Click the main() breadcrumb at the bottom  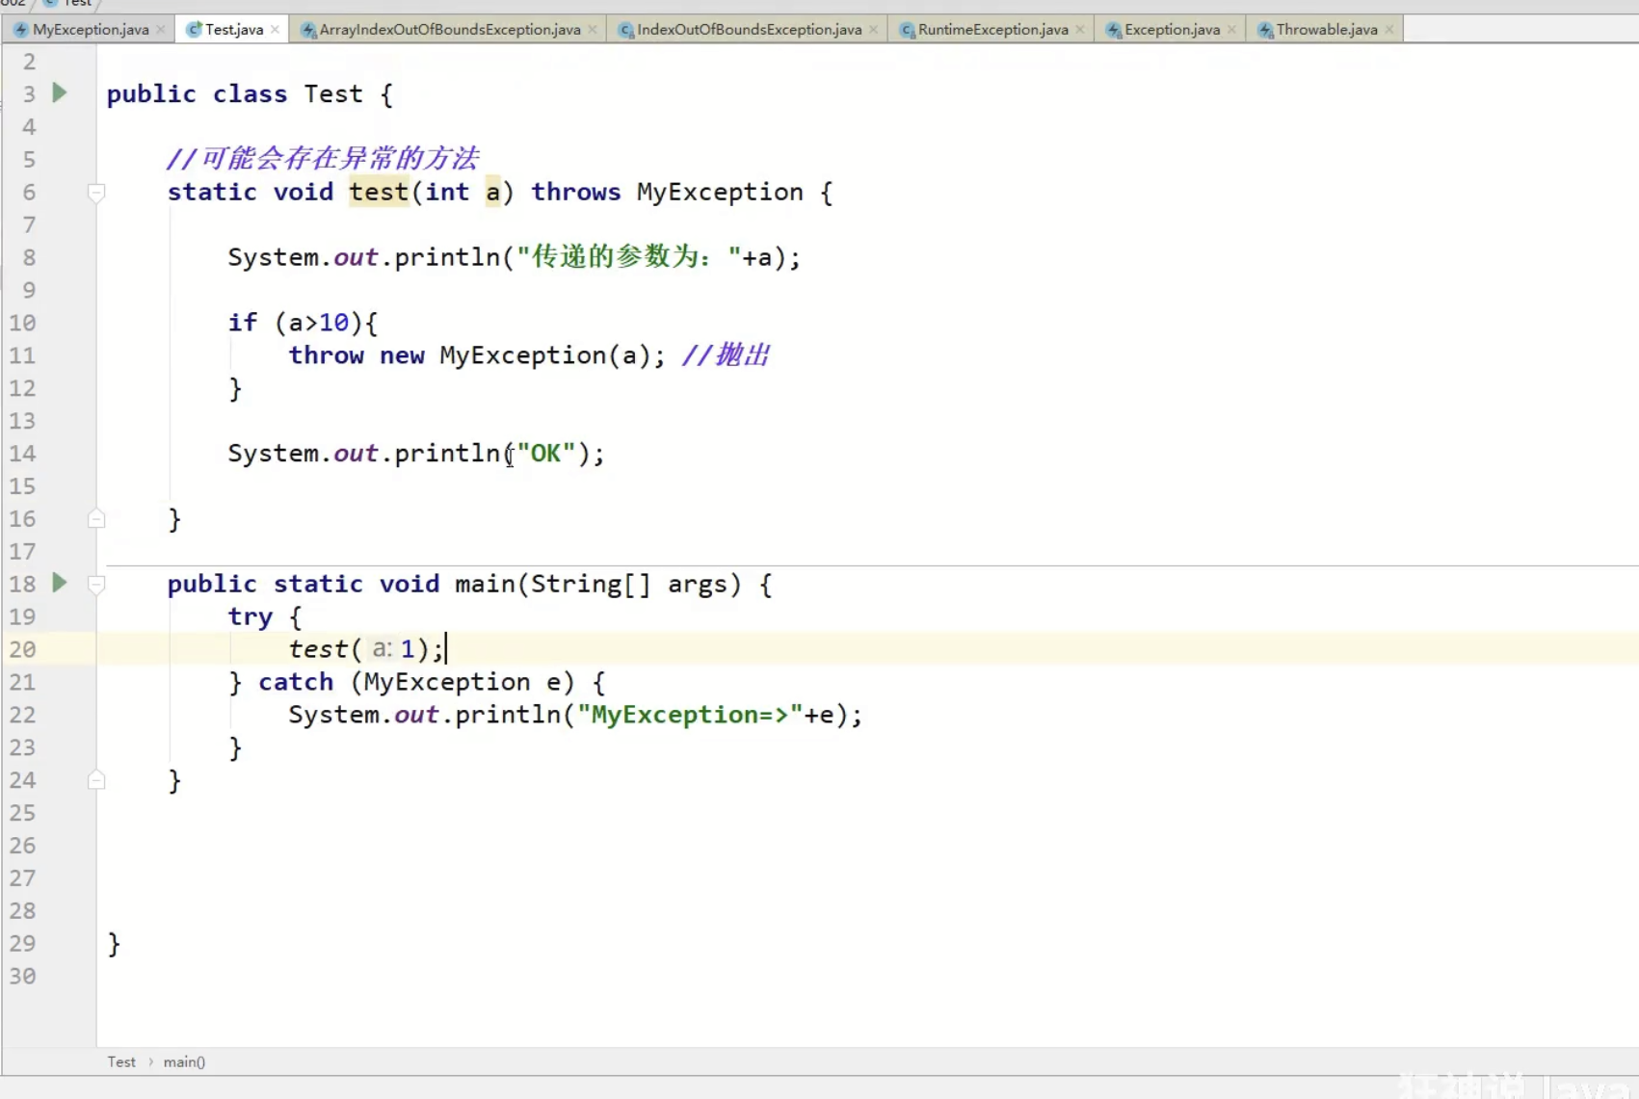(x=184, y=1061)
